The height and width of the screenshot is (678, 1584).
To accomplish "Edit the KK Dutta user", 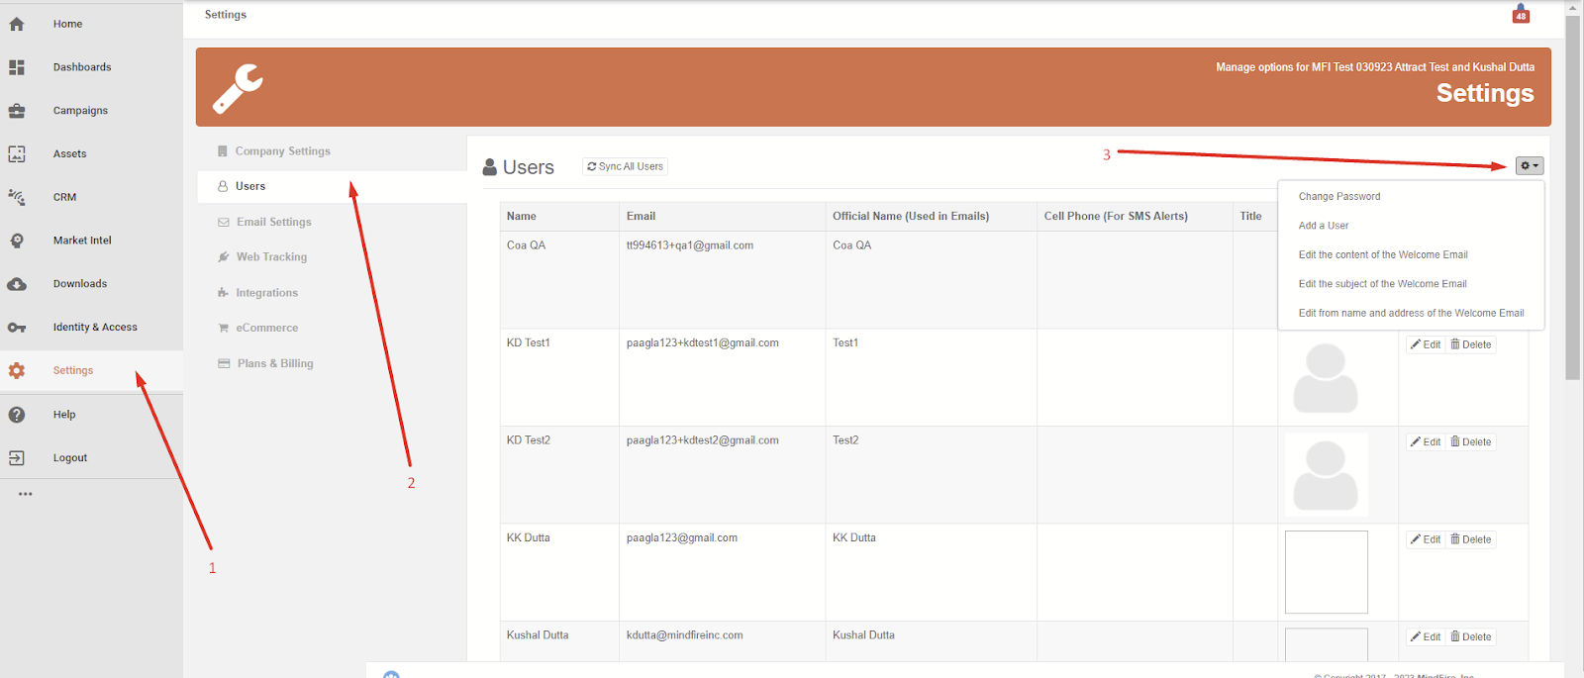I will point(1426,539).
